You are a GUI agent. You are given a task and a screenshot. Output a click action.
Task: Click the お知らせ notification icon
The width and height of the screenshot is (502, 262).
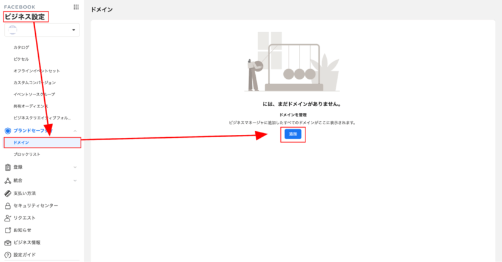(8, 230)
